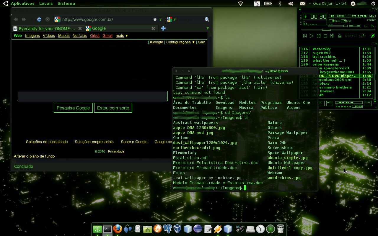Toggle SHUFFLE mode in audio player
378x236 pixels.
[351, 36]
